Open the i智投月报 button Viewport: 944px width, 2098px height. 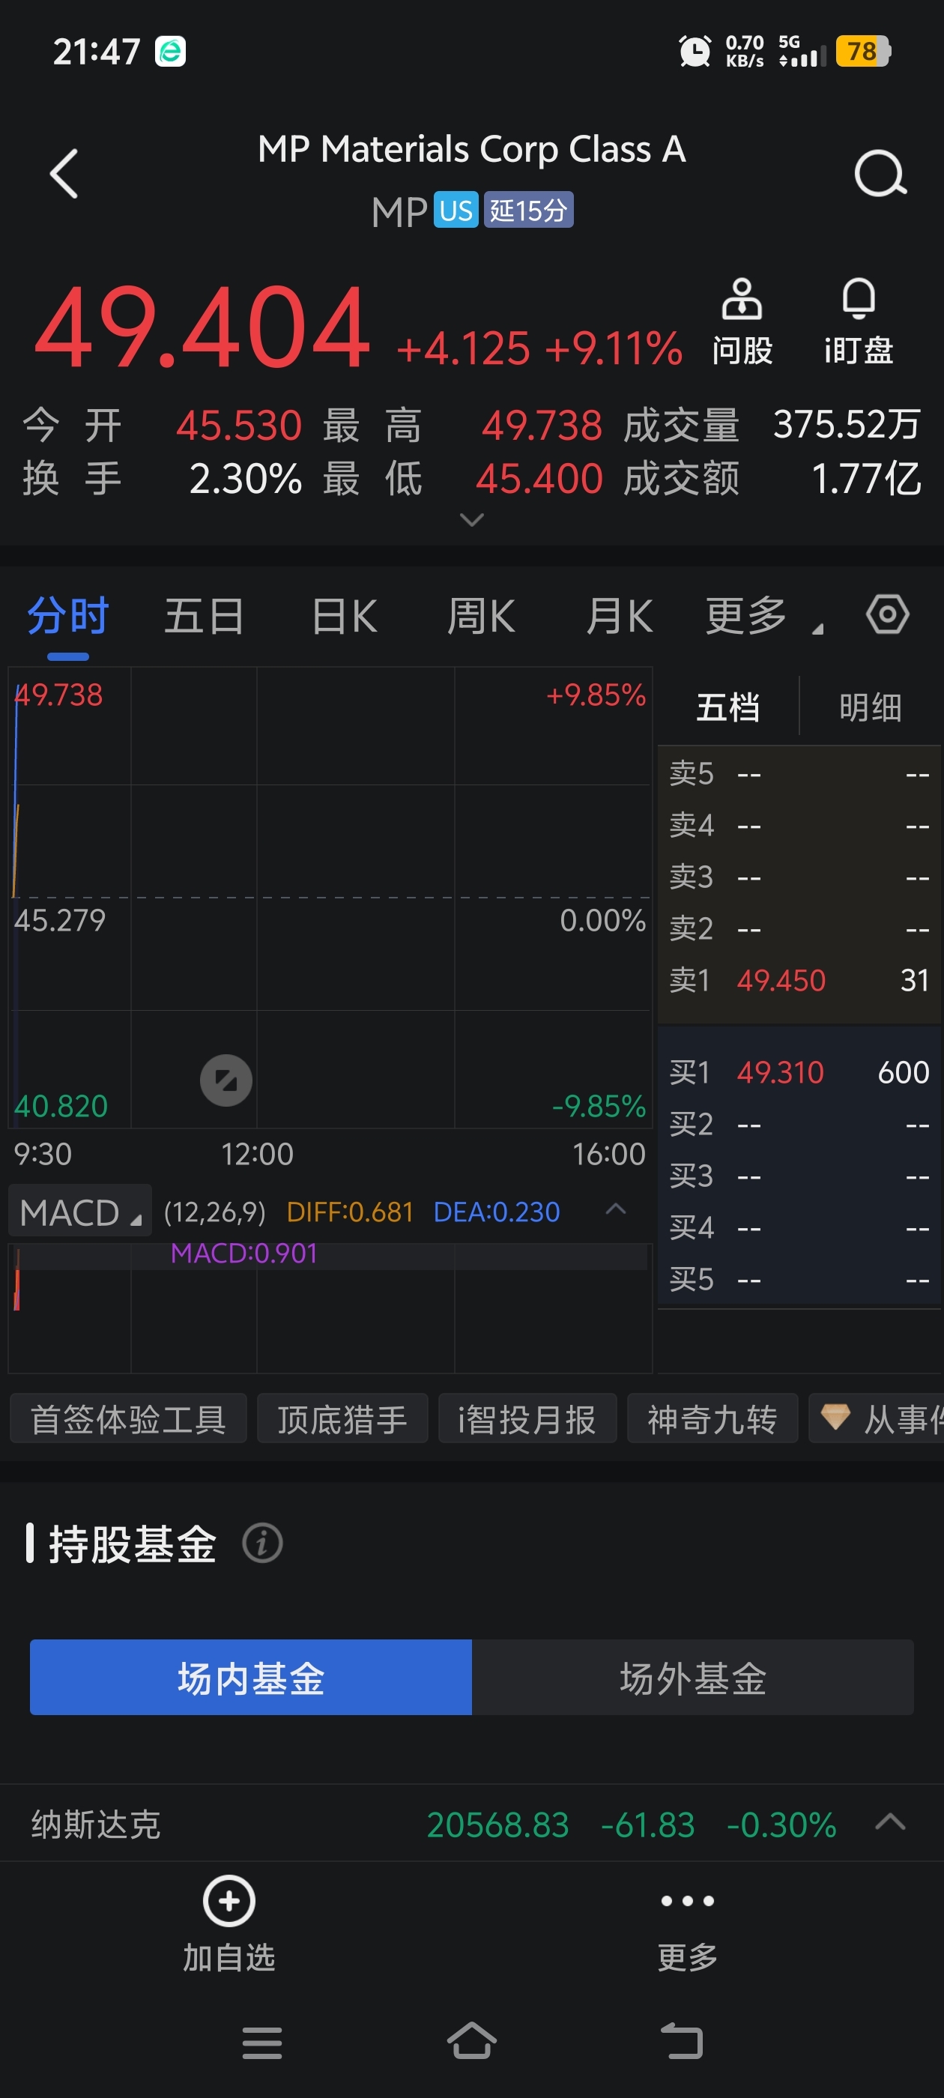(527, 1418)
